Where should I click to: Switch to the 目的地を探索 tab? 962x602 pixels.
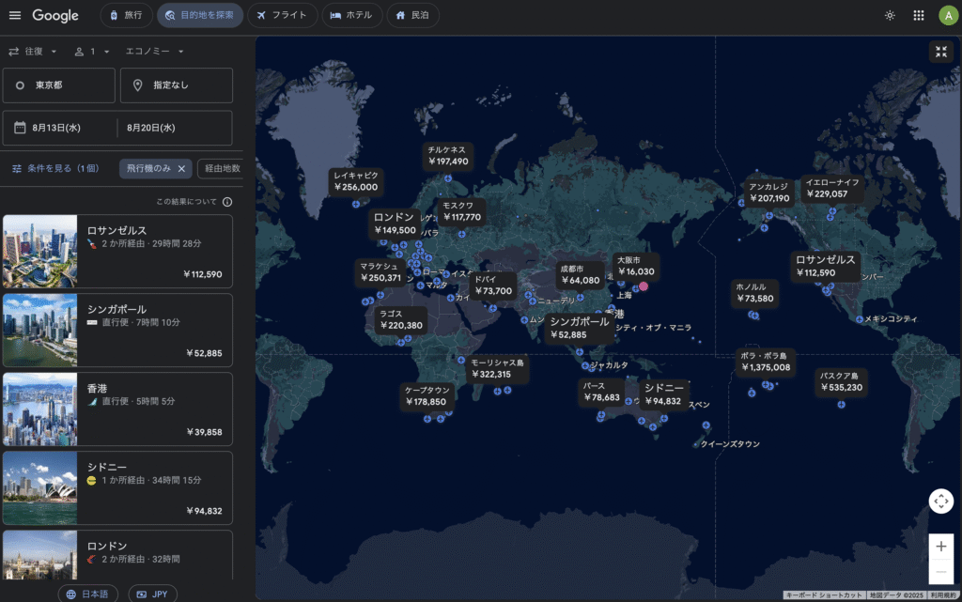pyautogui.click(x=200, y=15)
